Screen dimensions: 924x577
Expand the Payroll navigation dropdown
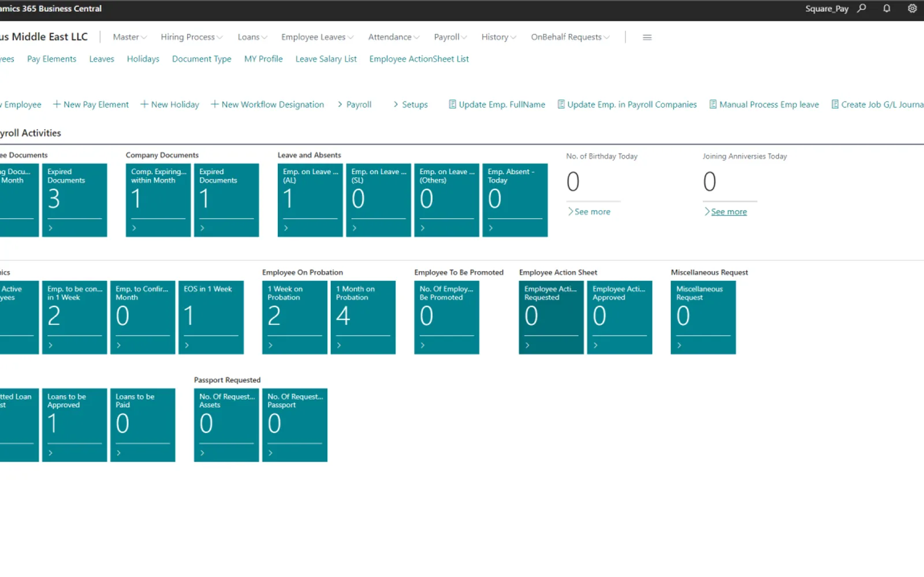(450, 37)
